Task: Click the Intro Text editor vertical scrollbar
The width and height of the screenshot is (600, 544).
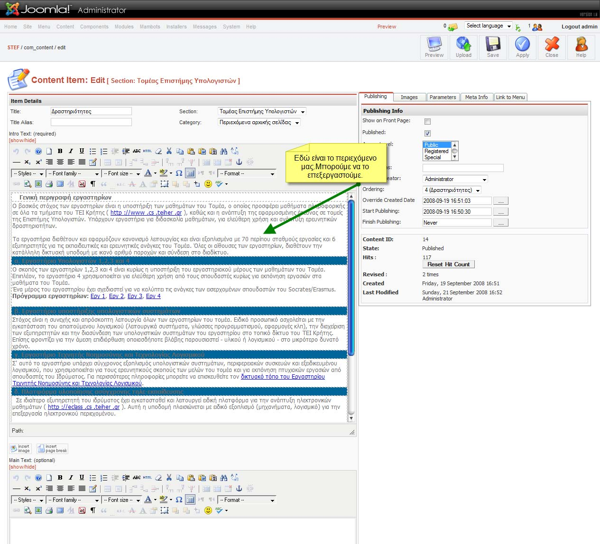Action: 351,307
